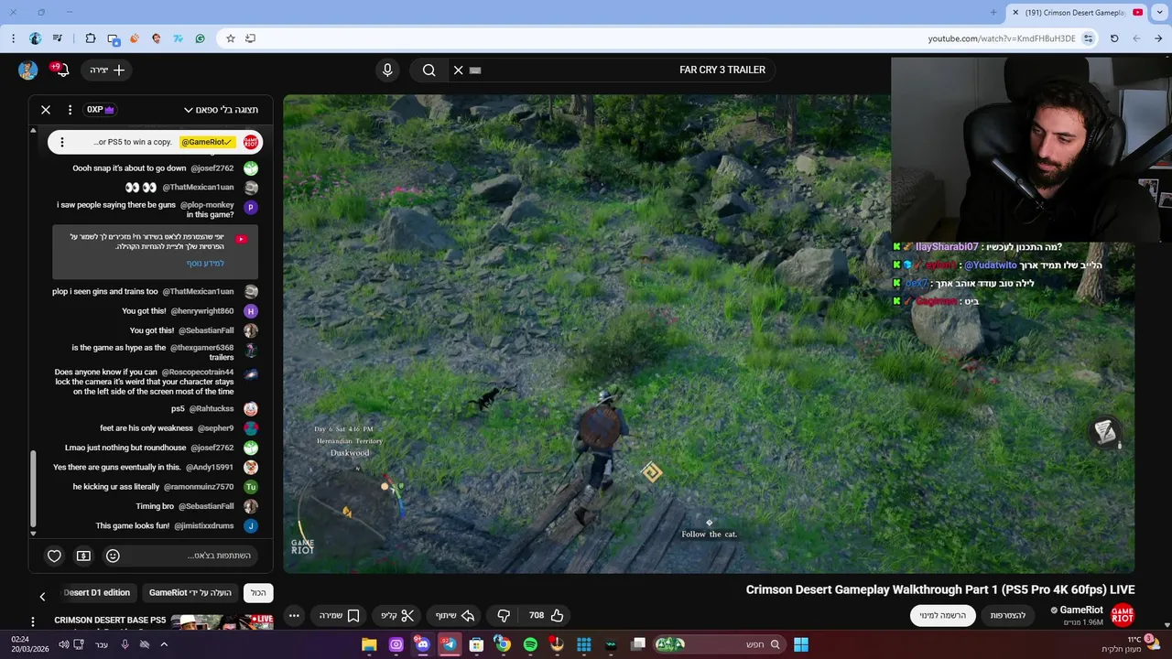
Task: Click the Windows taskbar search box
Action: 719,644
